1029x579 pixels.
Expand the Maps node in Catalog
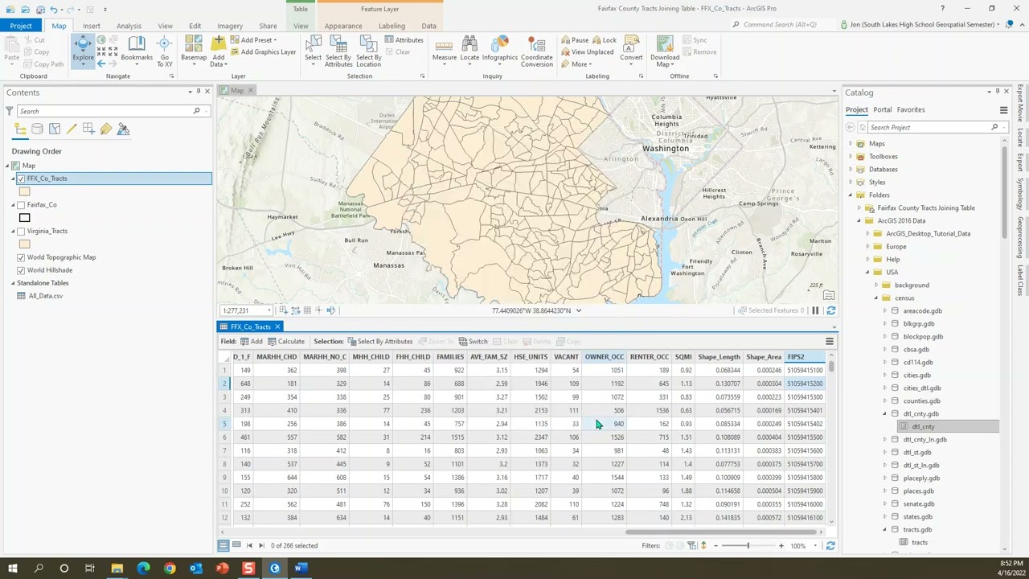click(851, 144)
